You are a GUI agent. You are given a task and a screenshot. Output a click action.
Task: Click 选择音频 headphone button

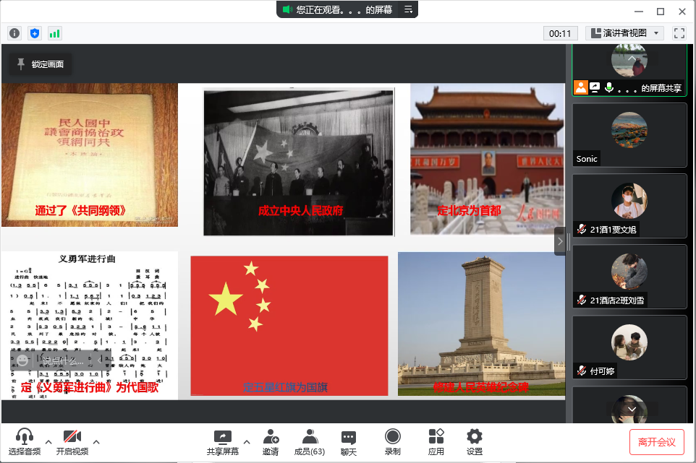pyautogui.click(x=25, y=441)
